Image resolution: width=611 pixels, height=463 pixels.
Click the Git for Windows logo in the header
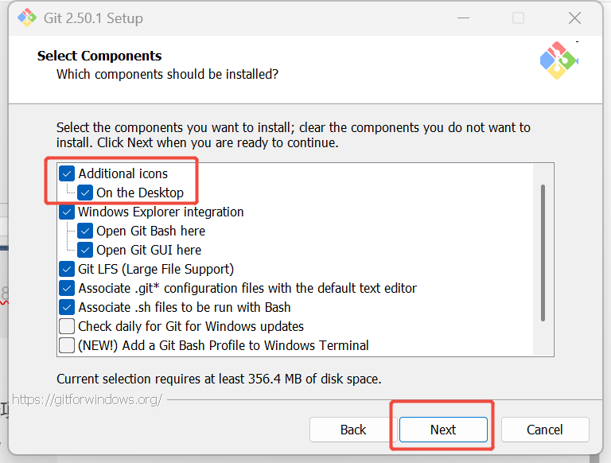558,60
